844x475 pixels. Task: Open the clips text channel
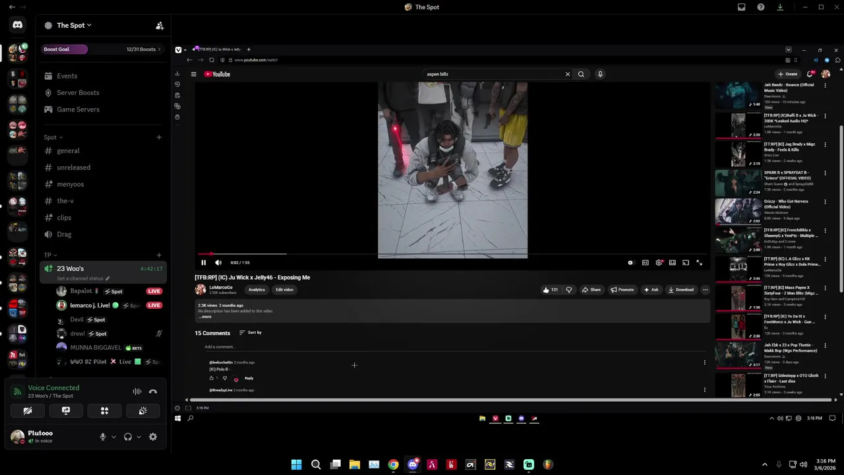click(102, 218)
